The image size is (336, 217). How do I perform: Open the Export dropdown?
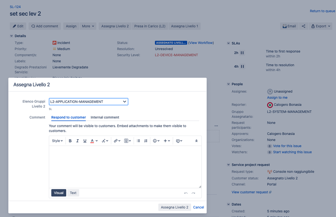321,26
